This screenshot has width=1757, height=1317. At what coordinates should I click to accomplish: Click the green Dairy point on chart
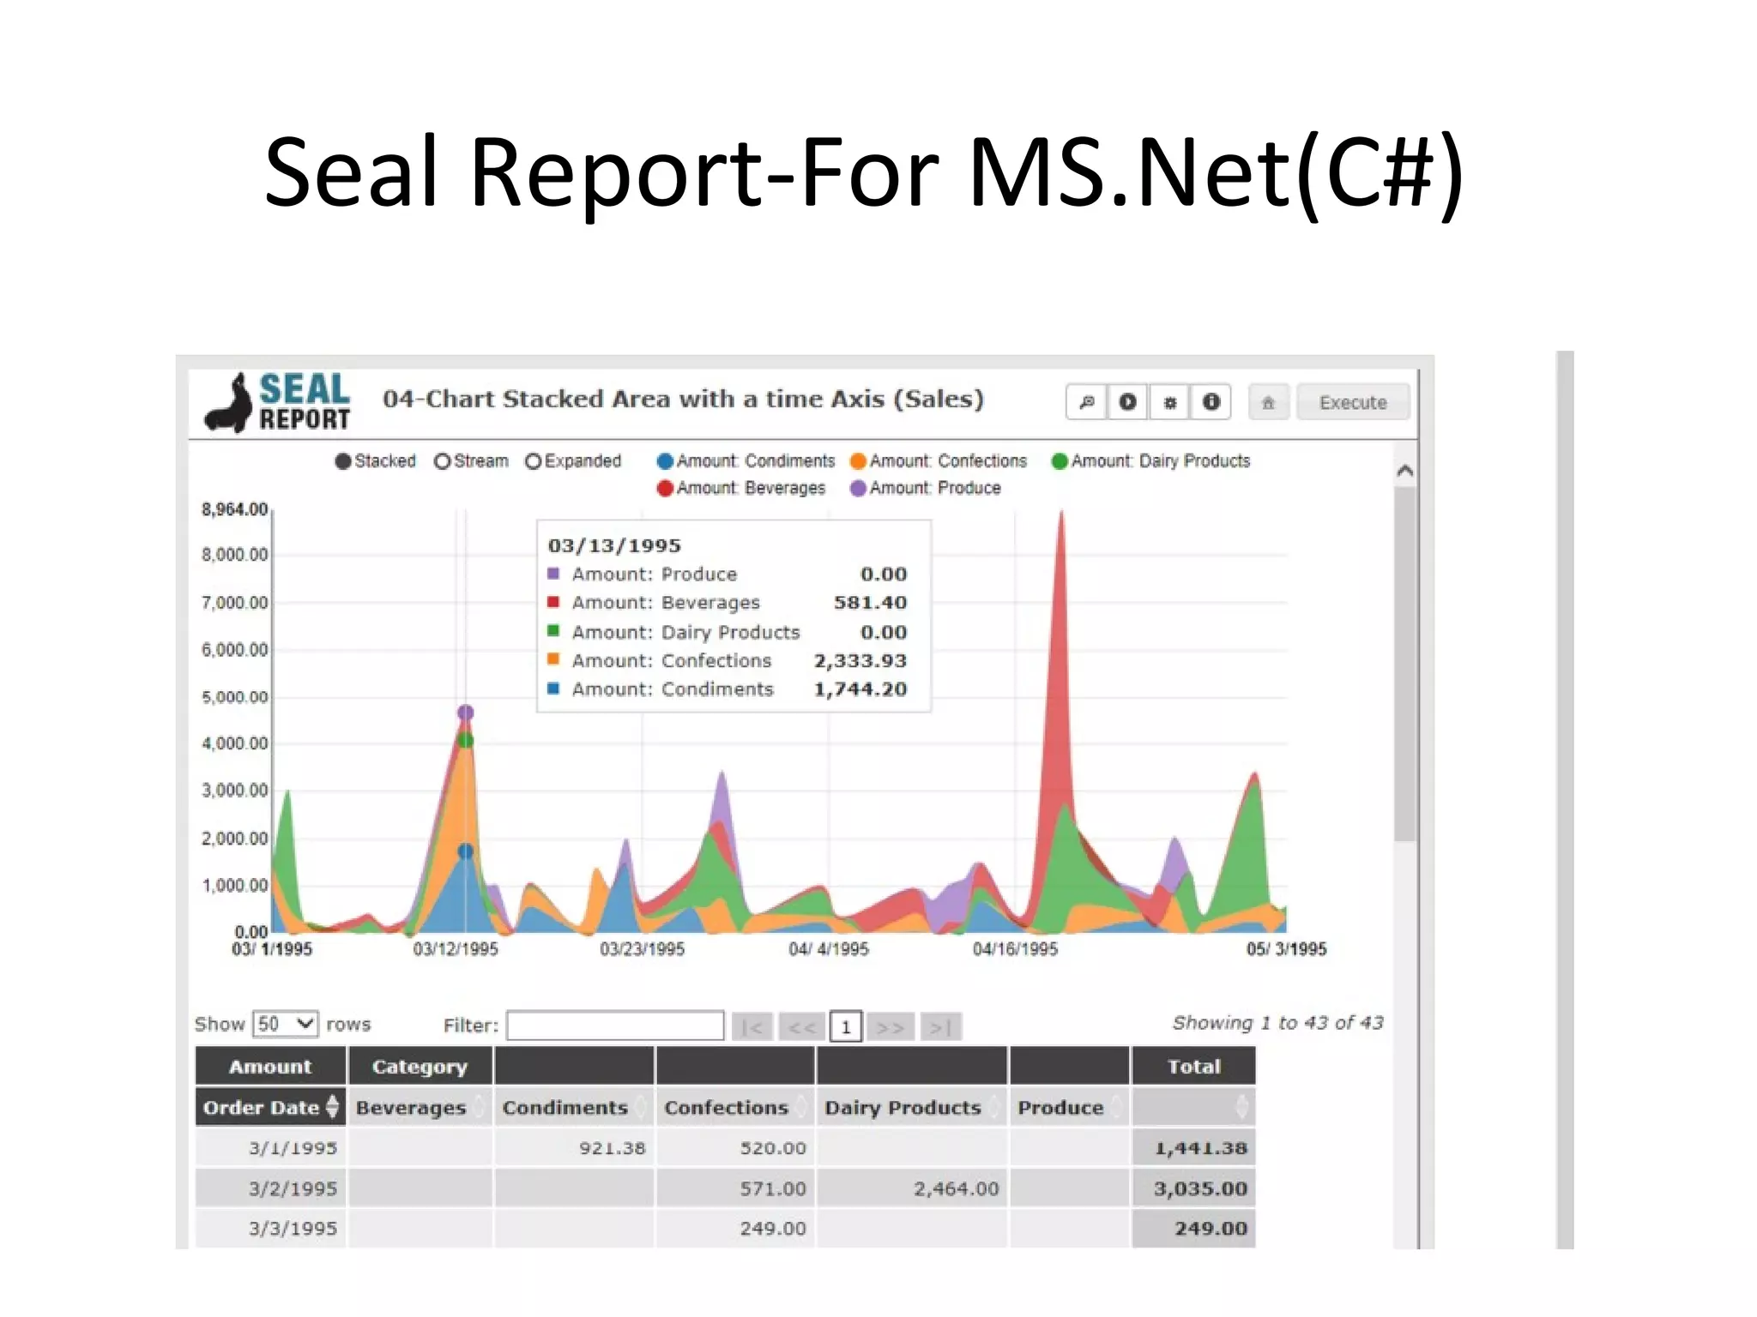click(466, 740)
